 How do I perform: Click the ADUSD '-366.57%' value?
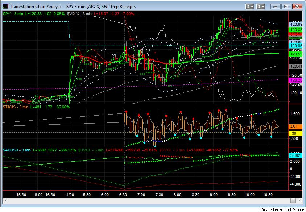(67, 150)
